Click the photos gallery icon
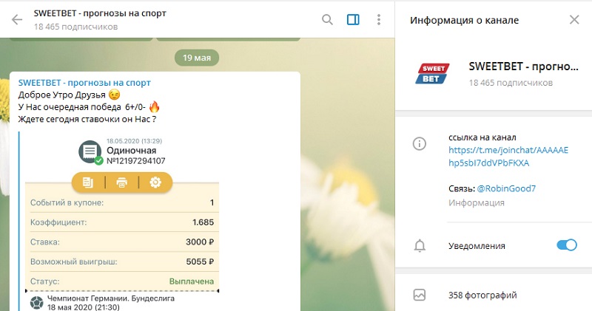 (420, 295)
